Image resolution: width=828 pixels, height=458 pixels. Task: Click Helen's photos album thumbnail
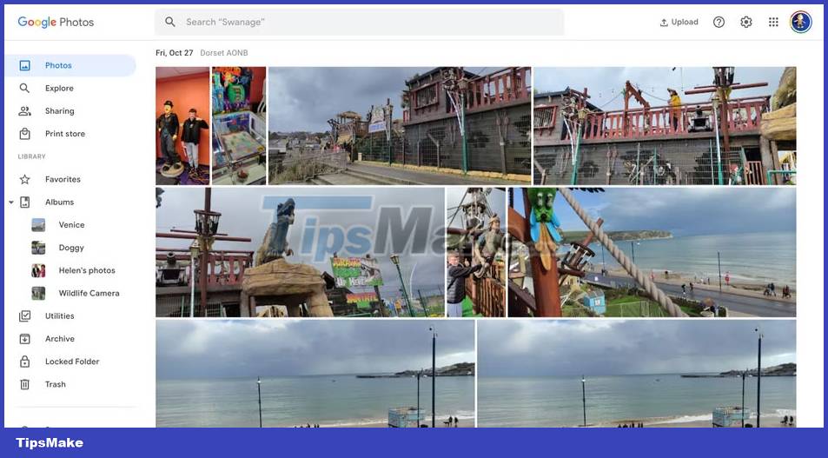coord(38,270)
